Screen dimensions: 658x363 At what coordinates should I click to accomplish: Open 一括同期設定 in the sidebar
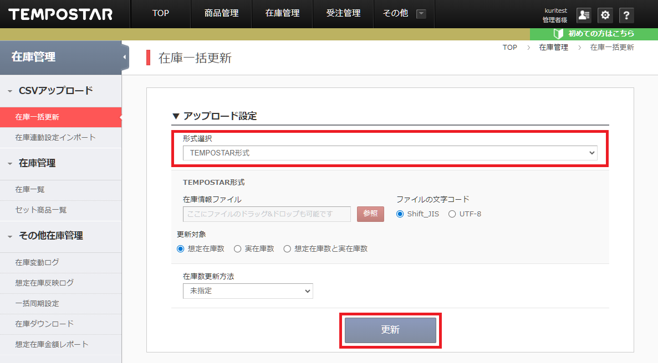point(61,304)
